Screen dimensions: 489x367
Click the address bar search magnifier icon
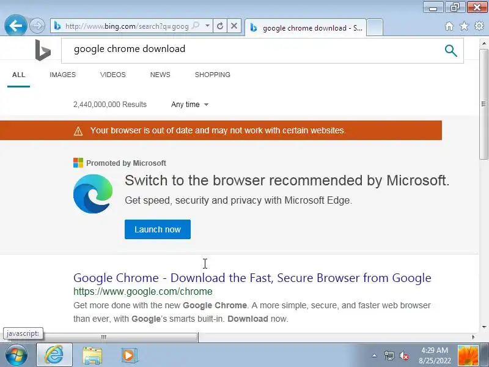196,26
